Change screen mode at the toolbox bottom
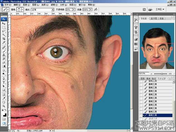The image size is (176, 132). pos(4,123)
